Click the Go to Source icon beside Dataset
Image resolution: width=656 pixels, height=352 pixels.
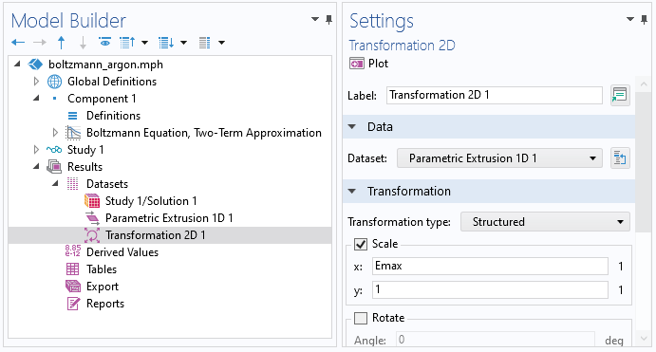(x=620, y=158)
